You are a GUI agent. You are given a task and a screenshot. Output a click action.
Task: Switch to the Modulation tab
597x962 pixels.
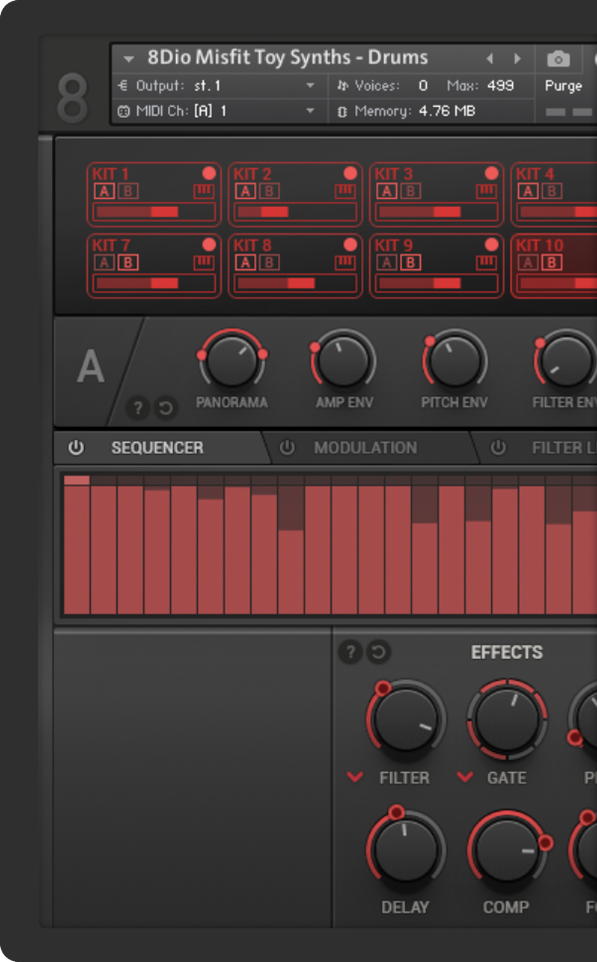click(x=365, y=447)
